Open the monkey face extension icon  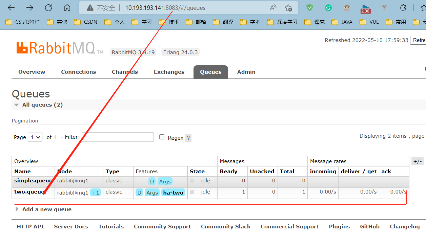(347, 8)
